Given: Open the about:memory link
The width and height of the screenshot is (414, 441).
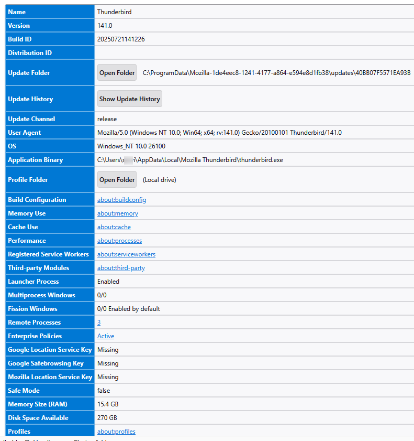Looking at the screenshot, I should pyautogui.click(x=118, y=213).
